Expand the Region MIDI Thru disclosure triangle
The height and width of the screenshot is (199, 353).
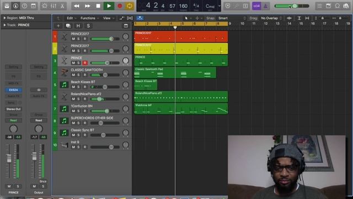pyautogui.click(x=4, y=18)
